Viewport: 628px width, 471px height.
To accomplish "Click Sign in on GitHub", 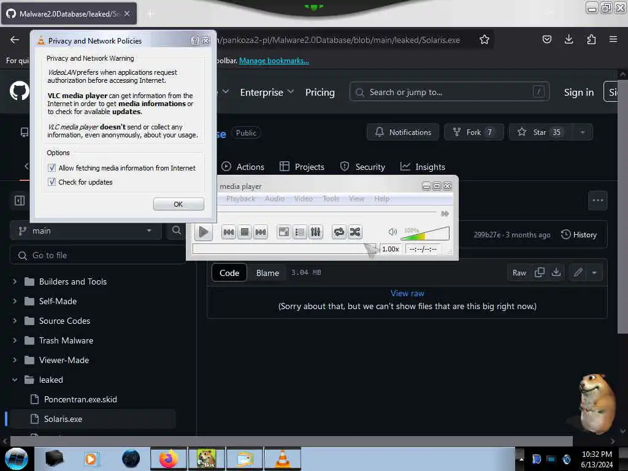I will (x=579, y=92).
